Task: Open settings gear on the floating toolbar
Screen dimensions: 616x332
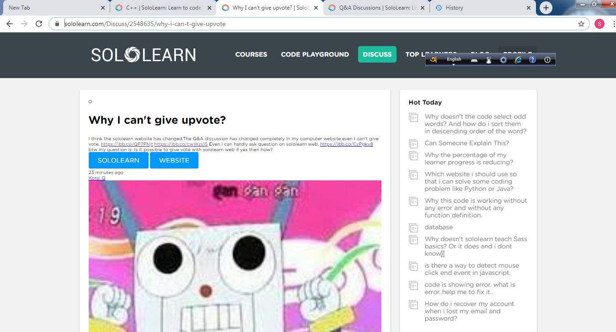Action: pos(504,60)
